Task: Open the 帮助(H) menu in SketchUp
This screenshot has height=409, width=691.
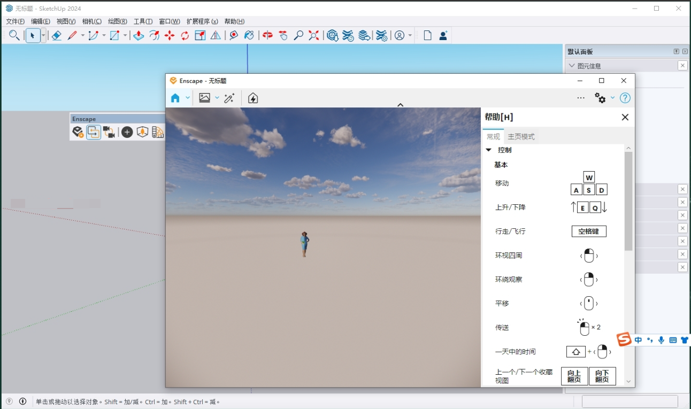Action: [234, 21]
